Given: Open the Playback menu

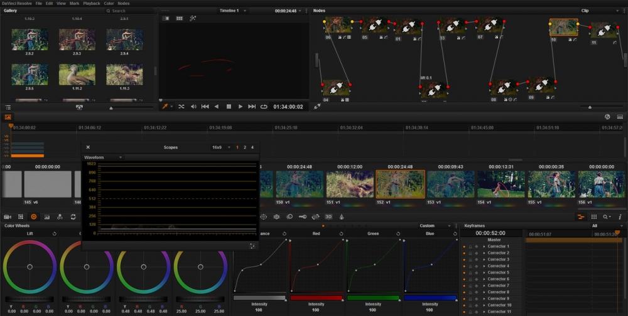Looking at the screenshot, I should pos(92,3).
